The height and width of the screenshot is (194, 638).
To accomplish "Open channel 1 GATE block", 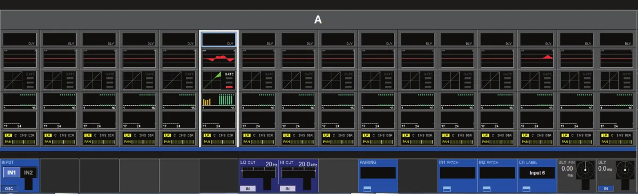I will 20,81.
